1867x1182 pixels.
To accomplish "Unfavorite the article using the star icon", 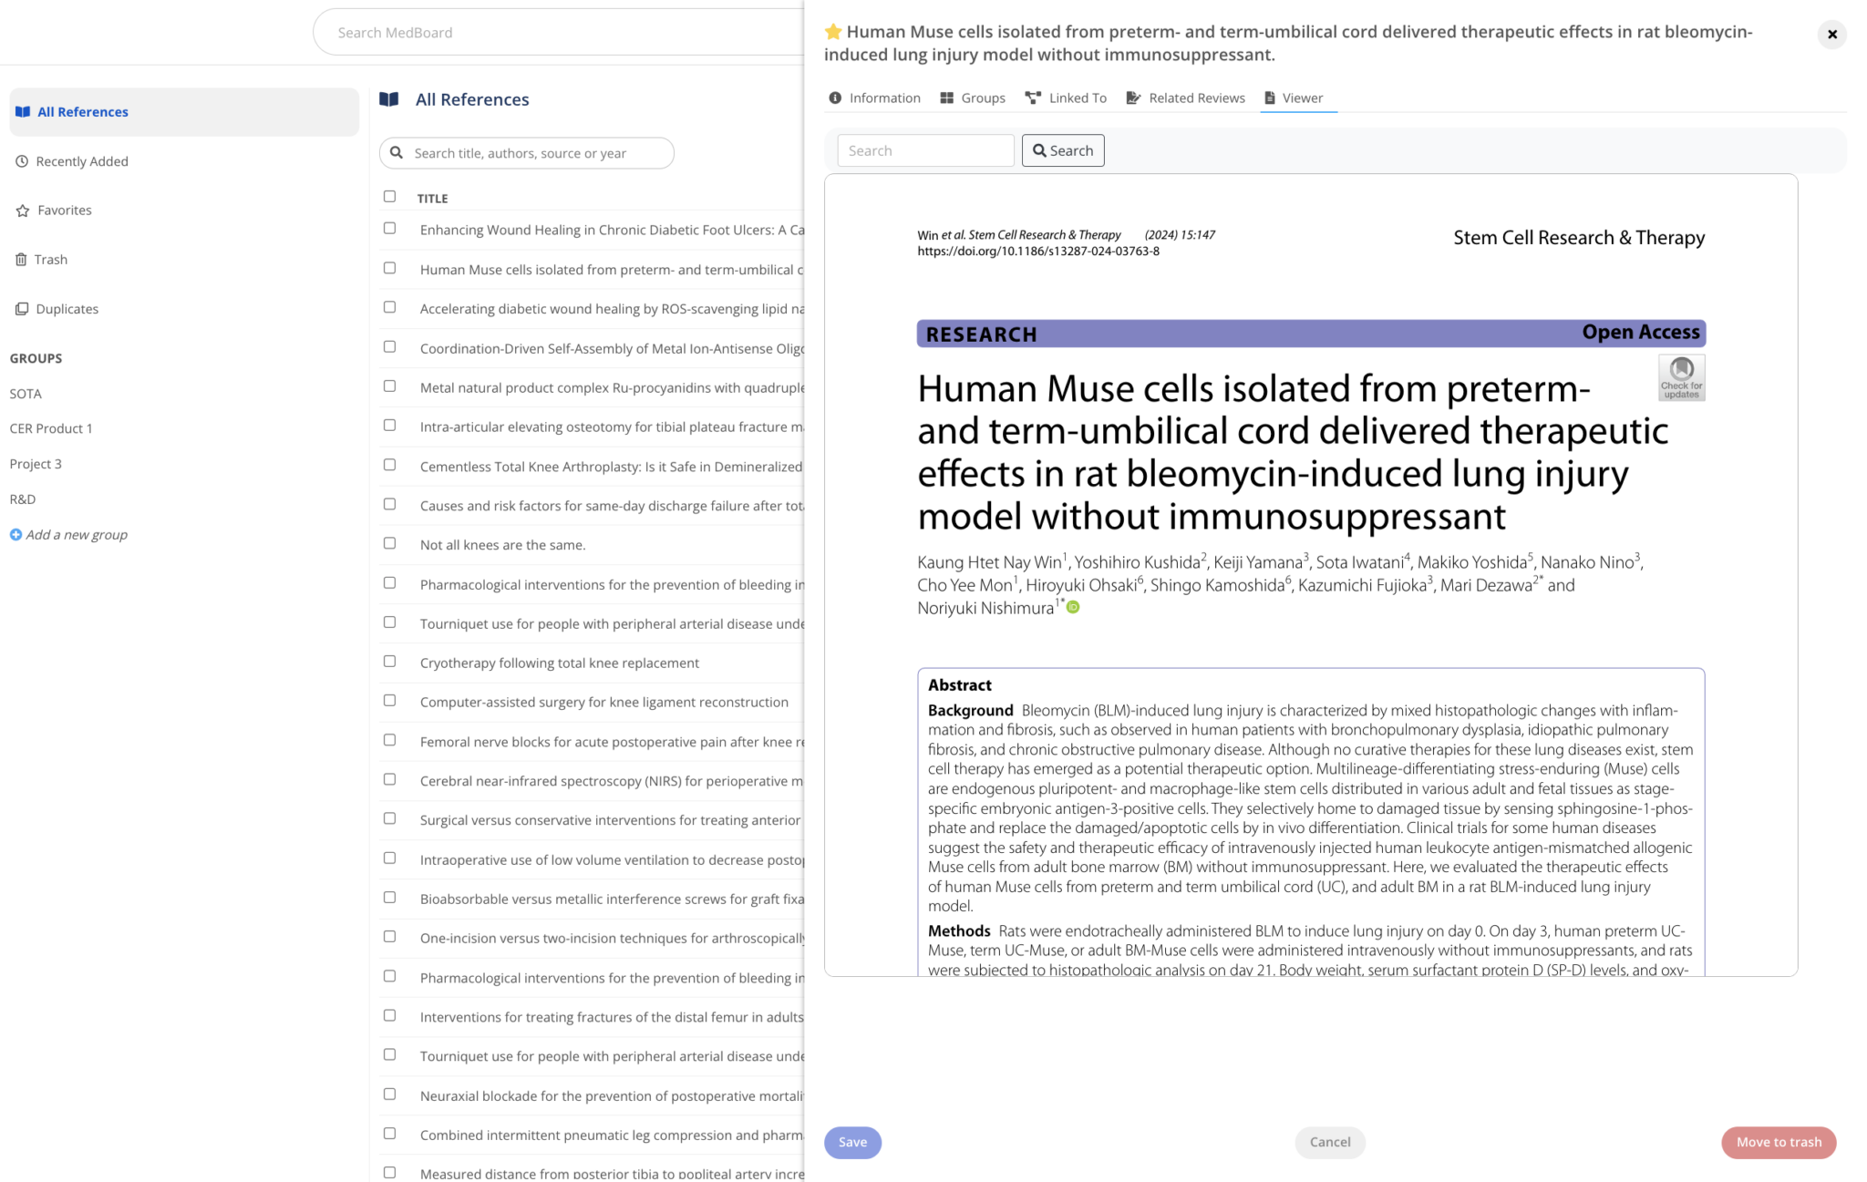I will [832, 31].
